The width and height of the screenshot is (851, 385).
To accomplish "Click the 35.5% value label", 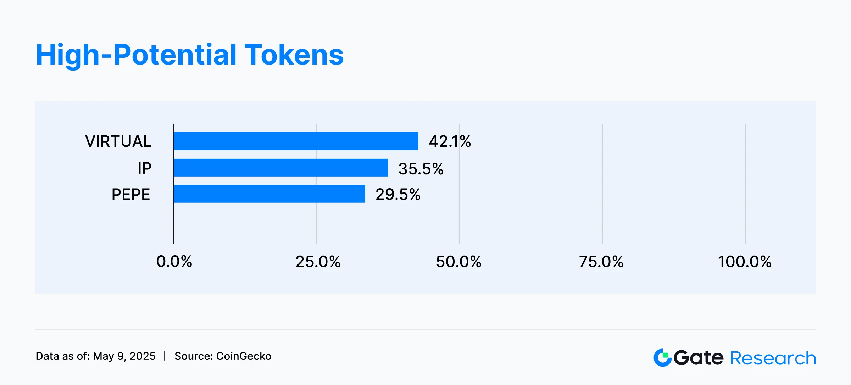I will click(421, 169).
